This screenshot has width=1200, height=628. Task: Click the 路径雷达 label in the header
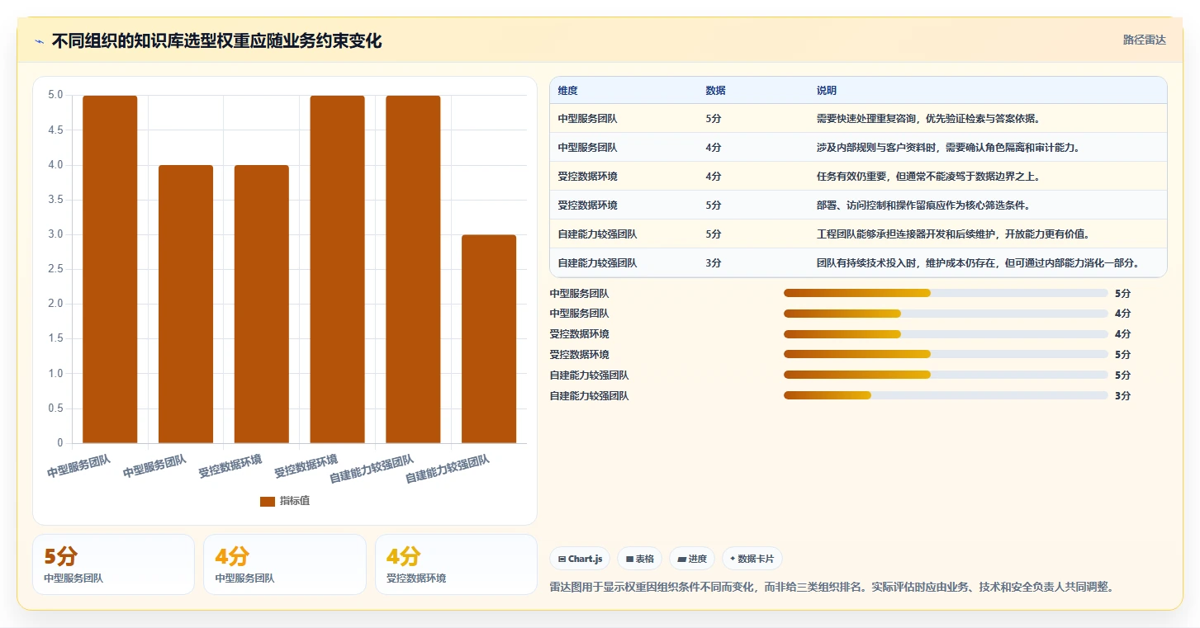click(1145, 40)
